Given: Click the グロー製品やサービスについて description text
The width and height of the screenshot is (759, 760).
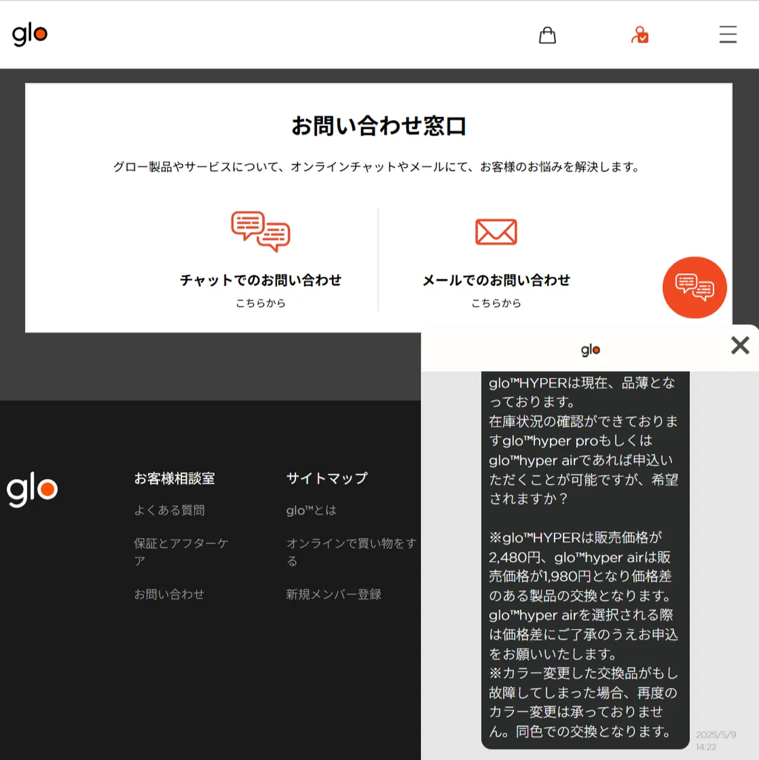Looking at the screenshot, I should click(379, 167).
